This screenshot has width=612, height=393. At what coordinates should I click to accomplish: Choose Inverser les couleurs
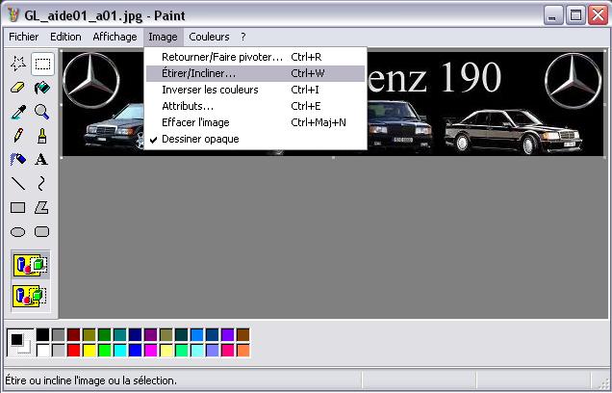point(256,90)
